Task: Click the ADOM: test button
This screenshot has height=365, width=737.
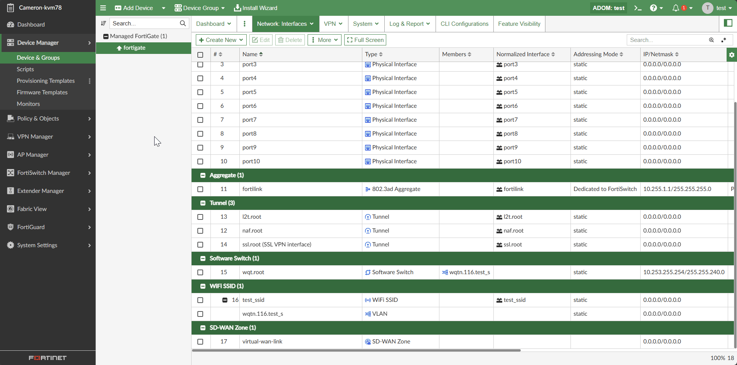Action: click(x=609, y=8)
